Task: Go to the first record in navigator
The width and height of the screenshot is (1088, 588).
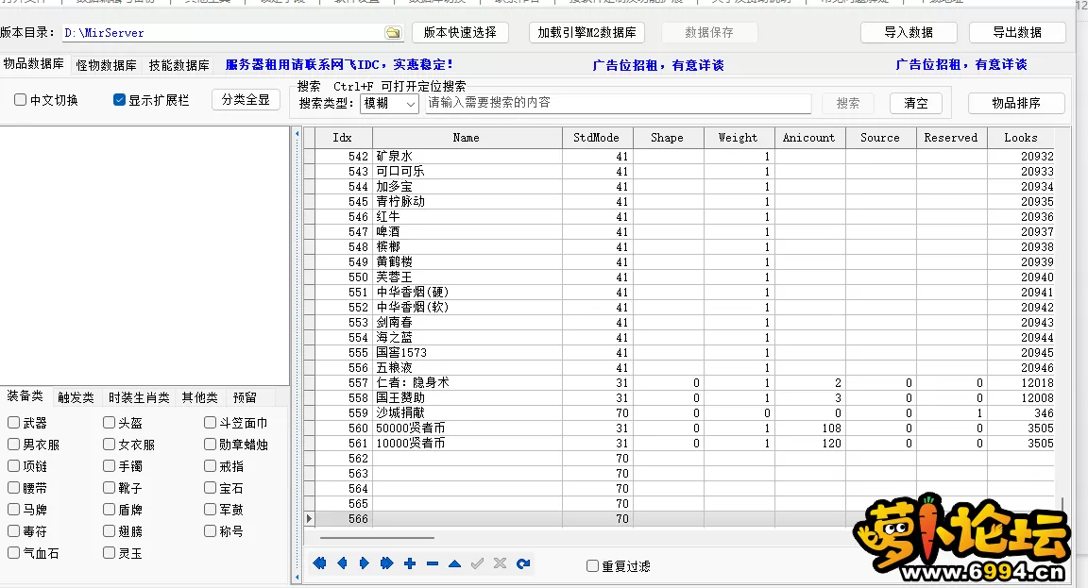Action: (x=319, y=563)
